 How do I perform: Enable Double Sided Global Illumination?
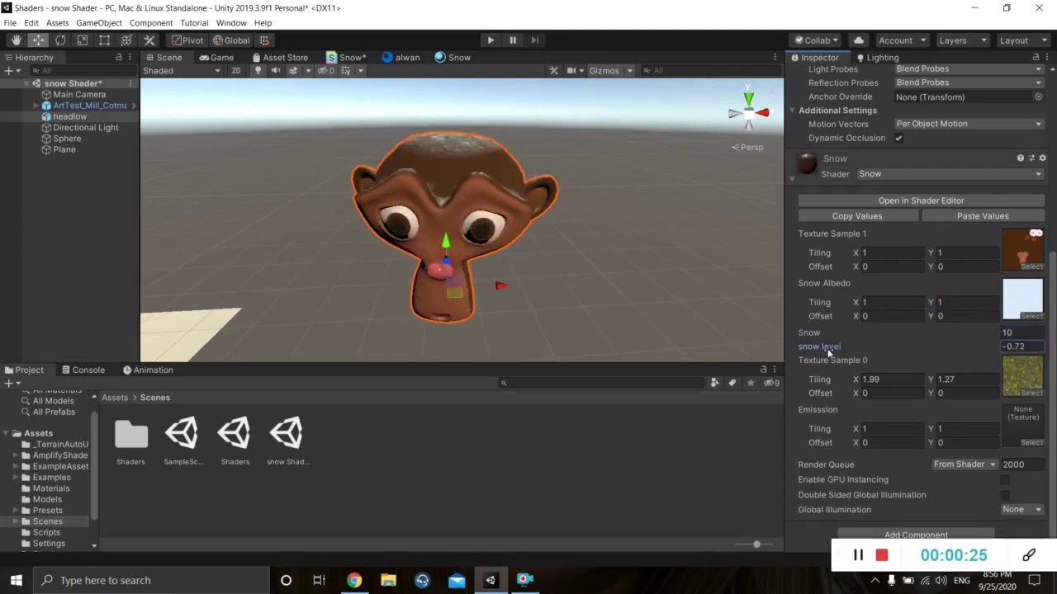pos(1005,495)
